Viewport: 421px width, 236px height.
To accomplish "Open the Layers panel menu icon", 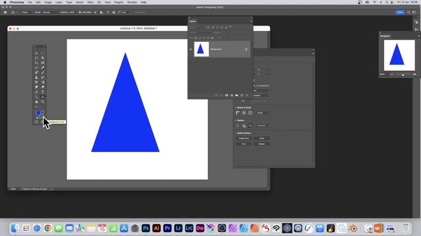I will (251, 21).
